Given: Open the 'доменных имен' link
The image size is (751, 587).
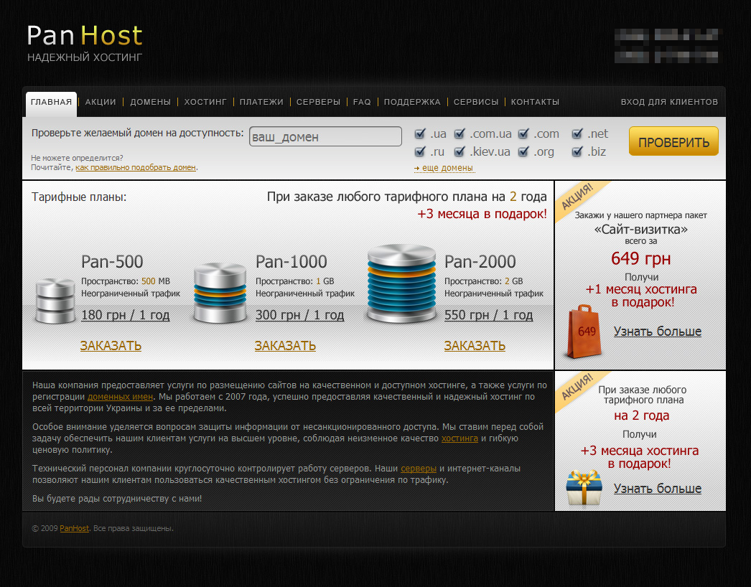Looking at the screenshot, I should point(120,397).
